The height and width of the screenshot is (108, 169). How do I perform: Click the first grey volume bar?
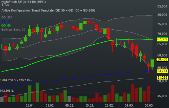[2, 100]
